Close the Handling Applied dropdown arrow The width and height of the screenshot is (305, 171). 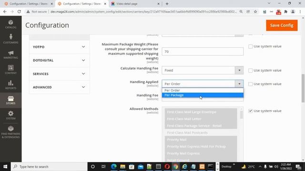point(239,84)
